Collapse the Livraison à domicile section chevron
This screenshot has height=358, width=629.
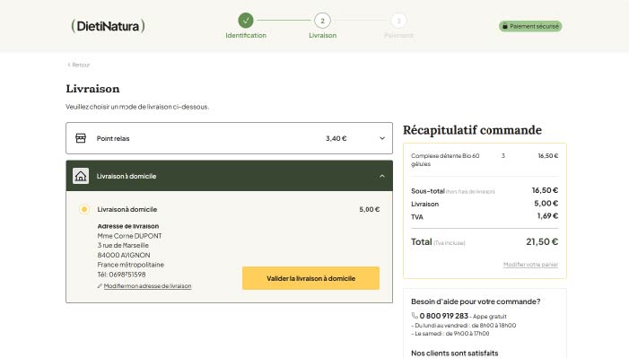click(x=382, y=176)
